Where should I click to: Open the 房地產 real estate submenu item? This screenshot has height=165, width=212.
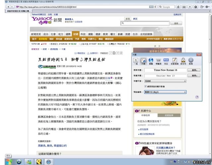click(59, 39)
